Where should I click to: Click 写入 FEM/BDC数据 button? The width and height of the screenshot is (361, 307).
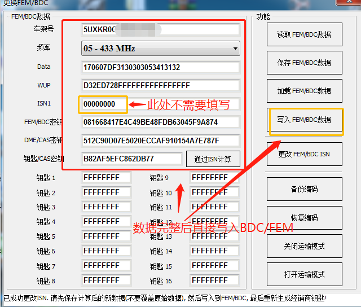(x=305, y=120)
